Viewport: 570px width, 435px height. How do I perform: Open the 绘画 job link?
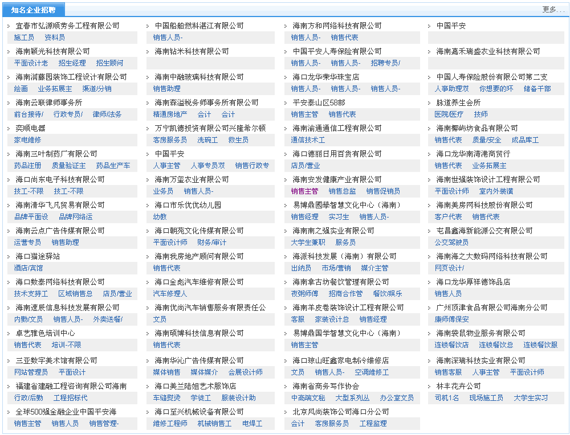[x=21, y=89]
